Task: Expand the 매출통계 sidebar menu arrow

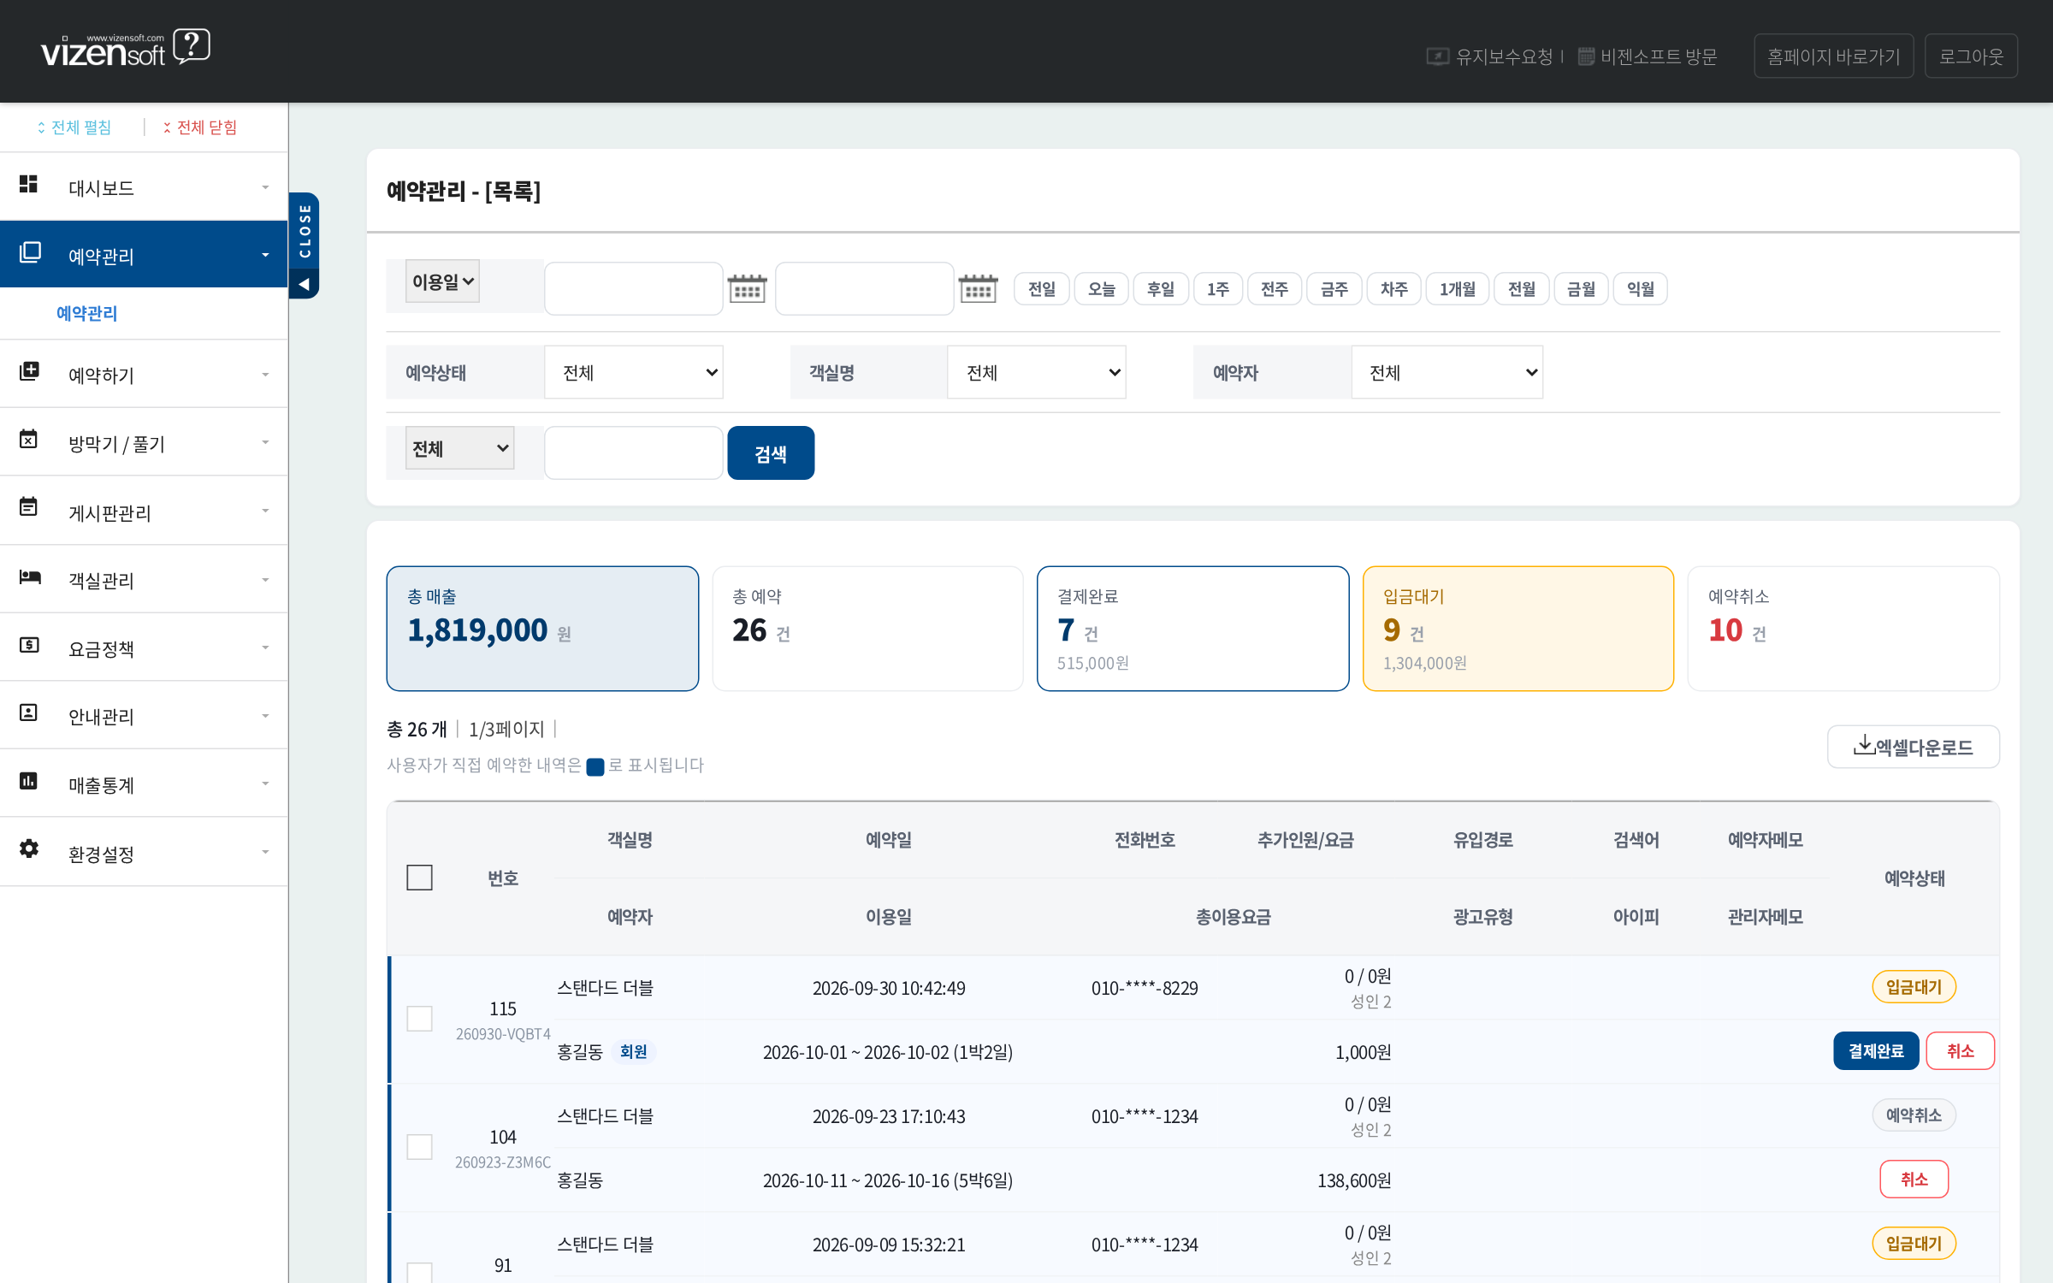Action: 265,783
